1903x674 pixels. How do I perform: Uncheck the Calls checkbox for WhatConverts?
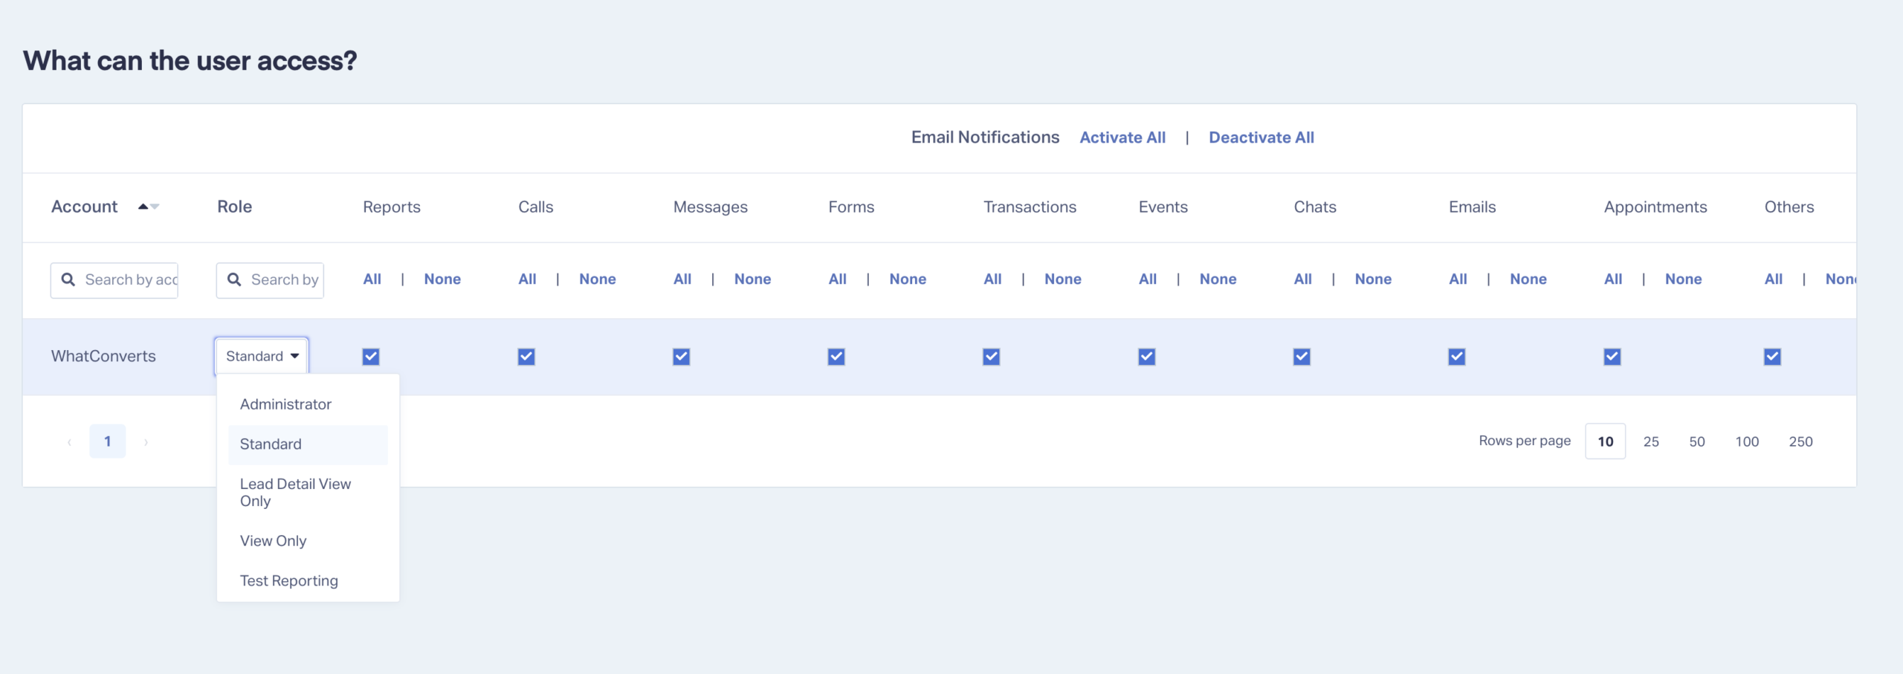[526, 357]
